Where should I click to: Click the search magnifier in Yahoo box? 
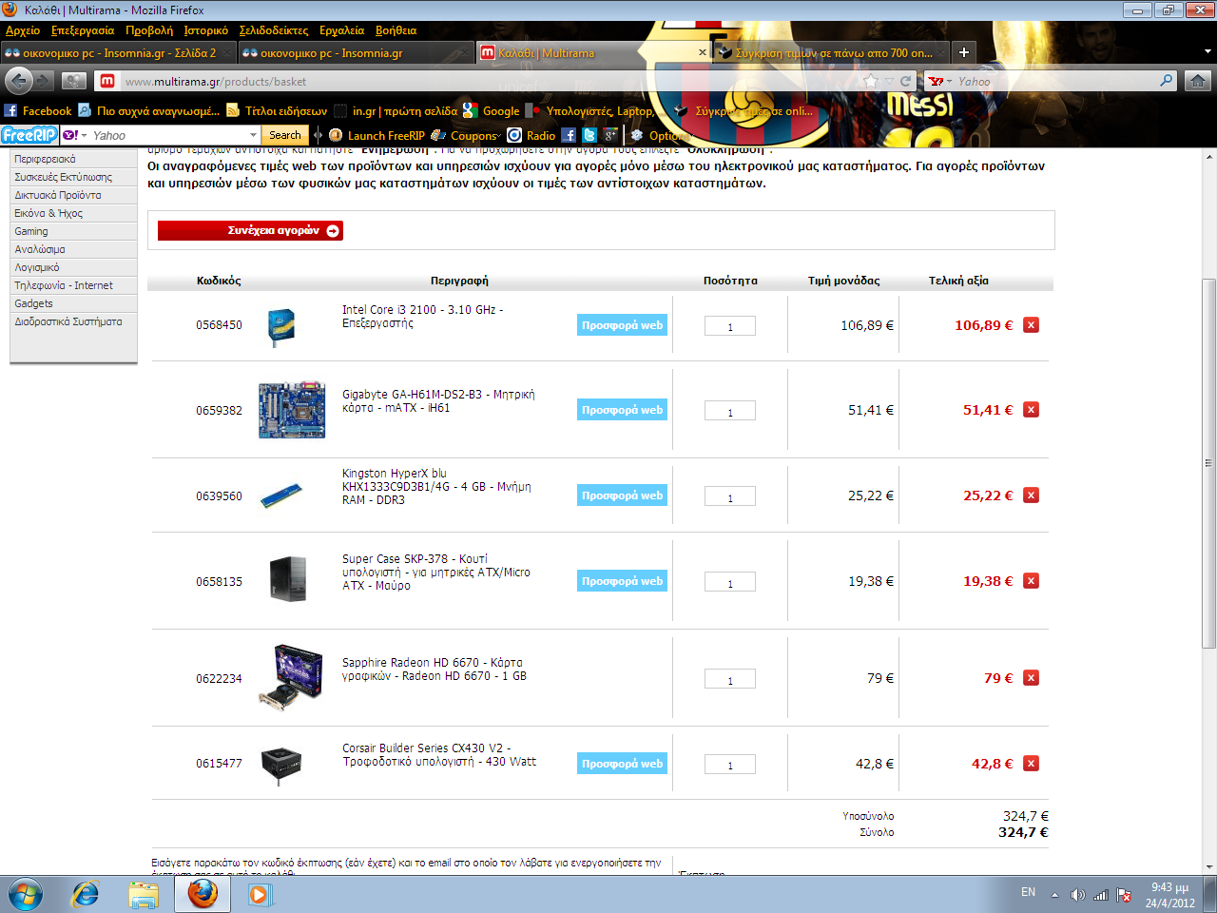pyautogui.click(x=1167, y=81)
